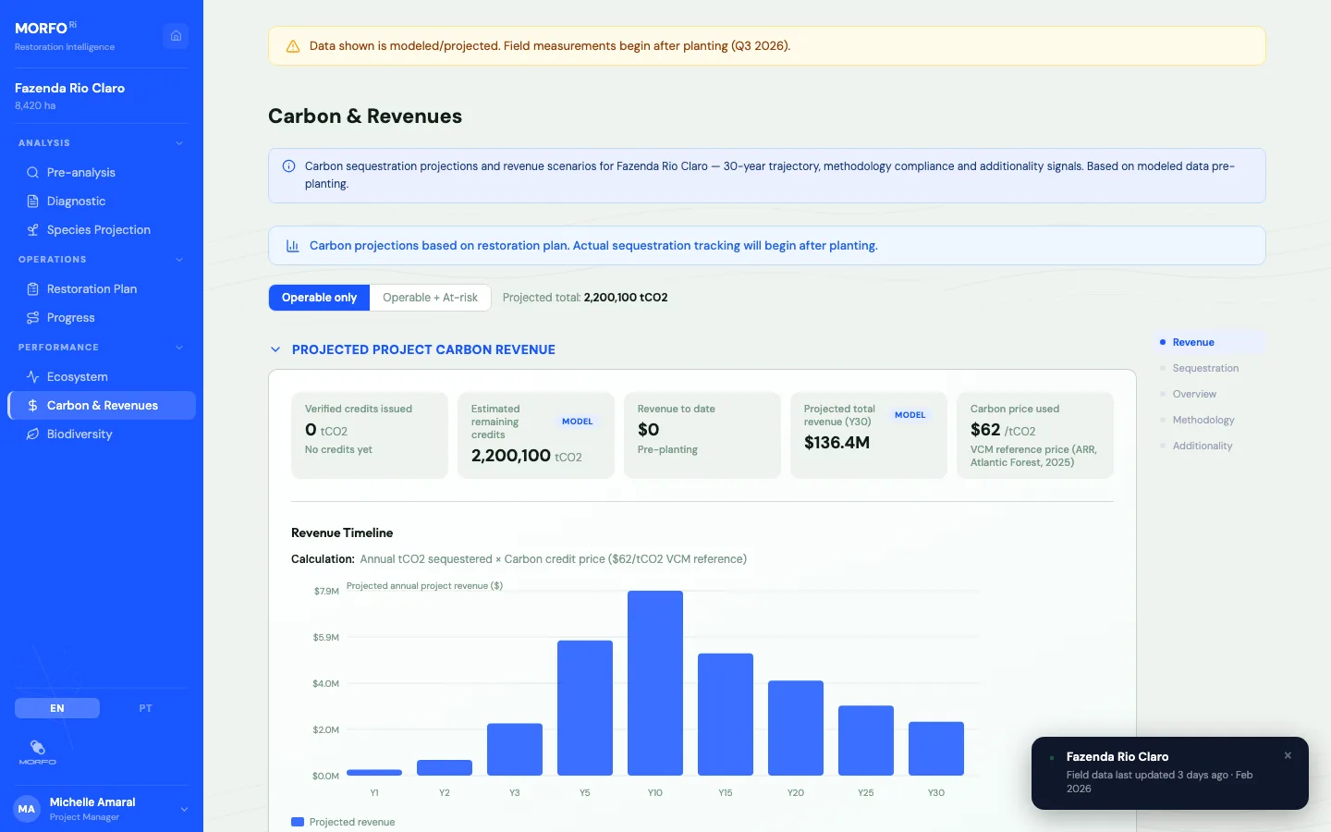
Task: Click the home icon in the sidebar header
Action: click(176, 35)
